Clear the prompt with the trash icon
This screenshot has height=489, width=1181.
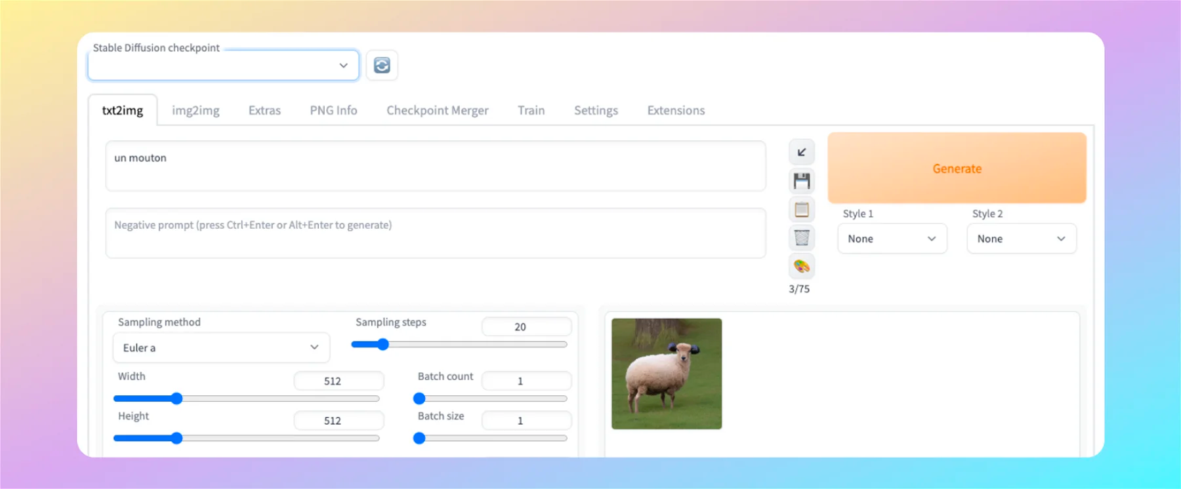coord(801,237)
